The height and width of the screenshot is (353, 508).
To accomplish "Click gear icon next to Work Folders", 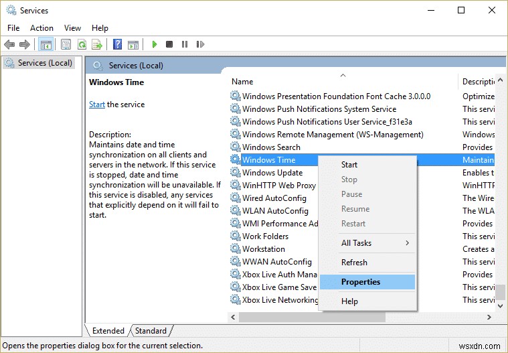I will click(236, 236).
